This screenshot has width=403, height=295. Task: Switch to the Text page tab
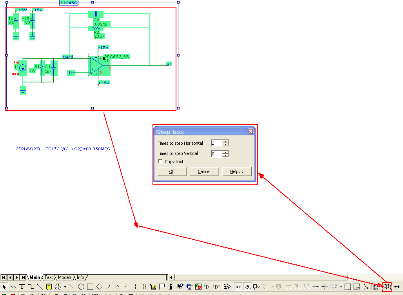tap(48, 277)
